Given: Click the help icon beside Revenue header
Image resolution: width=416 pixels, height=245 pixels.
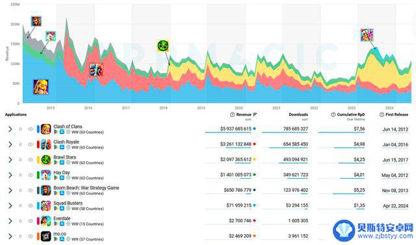Looking at the screenshot, I should [233, 114].
